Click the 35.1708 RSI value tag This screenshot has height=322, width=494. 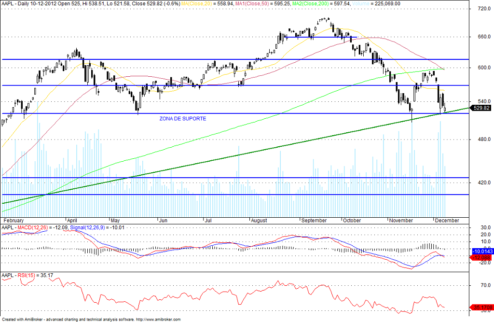(481, 307)
